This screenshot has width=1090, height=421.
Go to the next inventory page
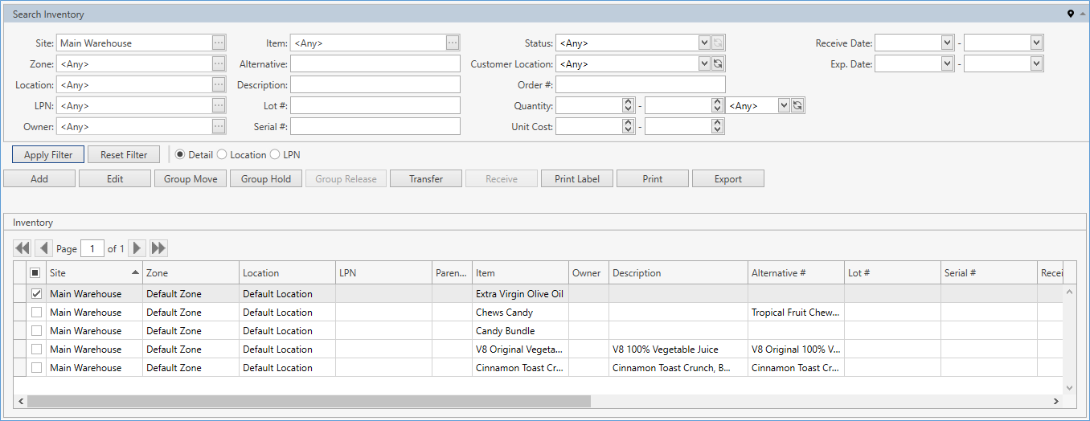click(137, 249)
